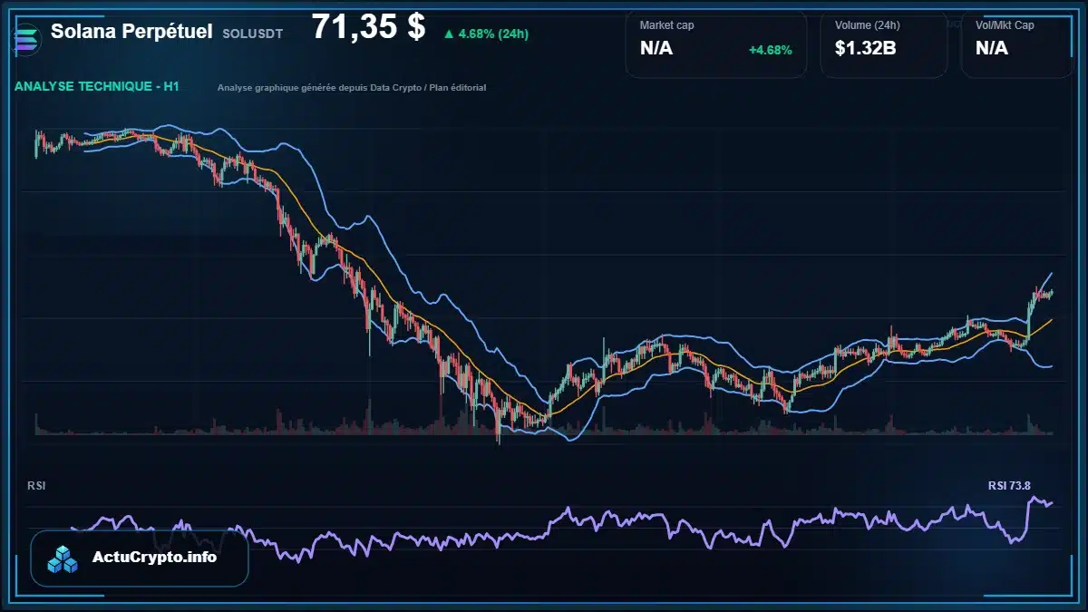Click the "Analyse graphique générée depuis Data Crypto" caption

[352, 88]
